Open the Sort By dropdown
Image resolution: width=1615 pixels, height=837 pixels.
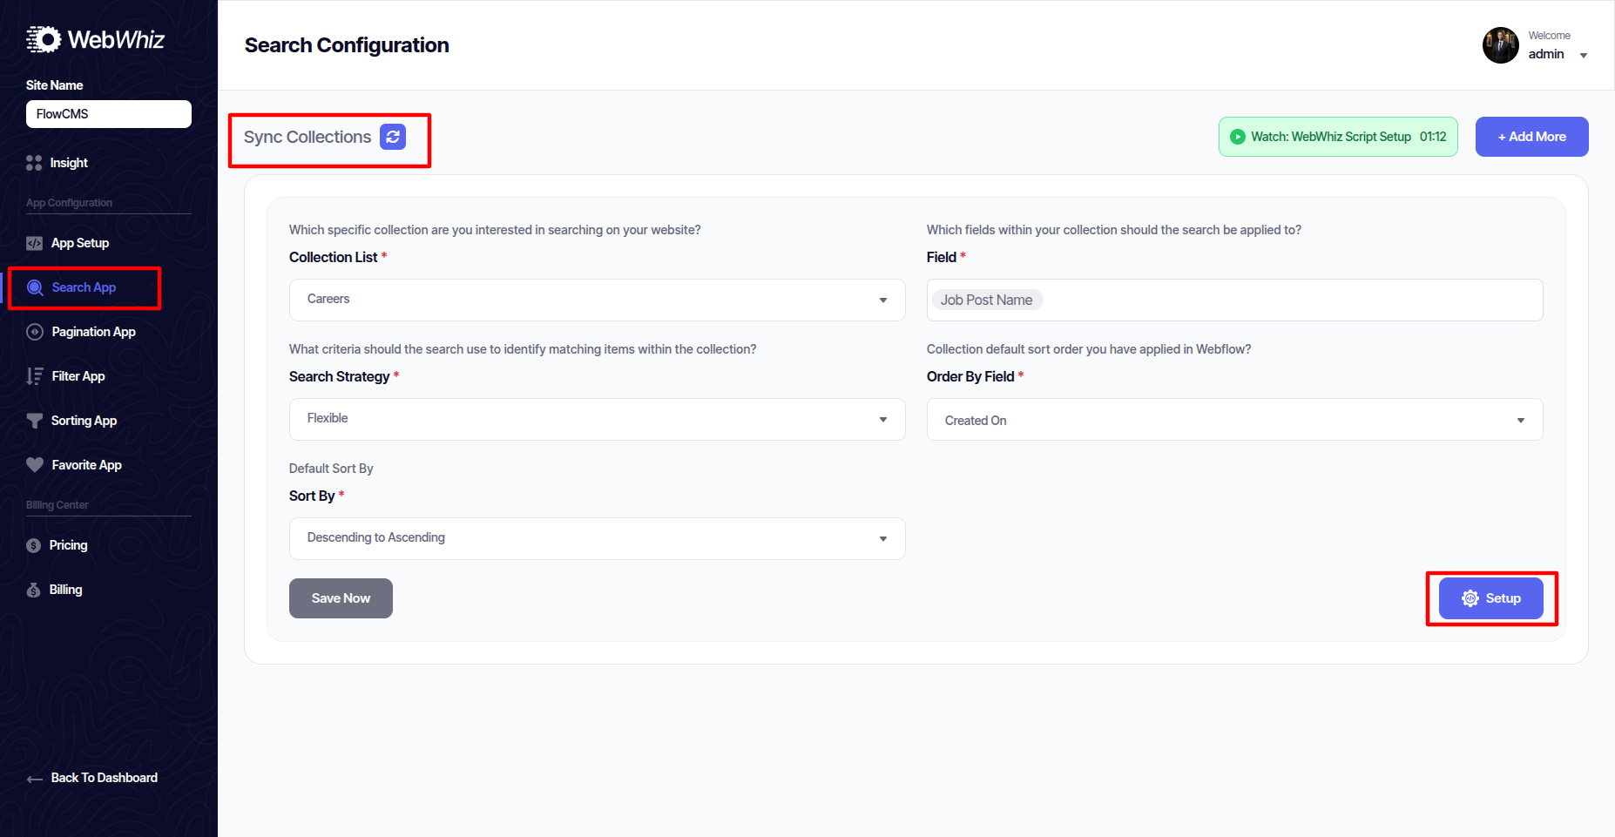click(x=597, y=538)
